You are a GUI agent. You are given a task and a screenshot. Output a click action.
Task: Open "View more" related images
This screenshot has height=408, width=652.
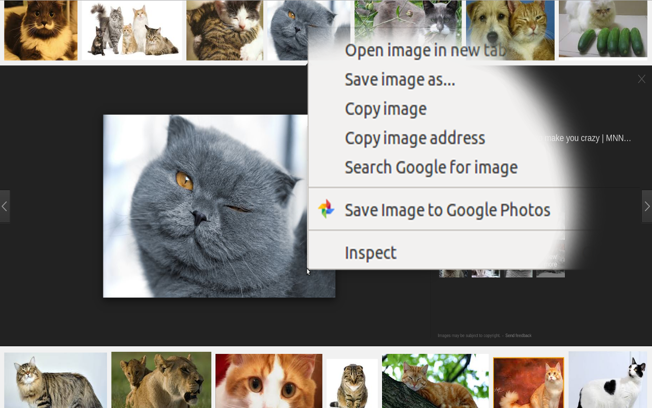(x=550, y=260)
